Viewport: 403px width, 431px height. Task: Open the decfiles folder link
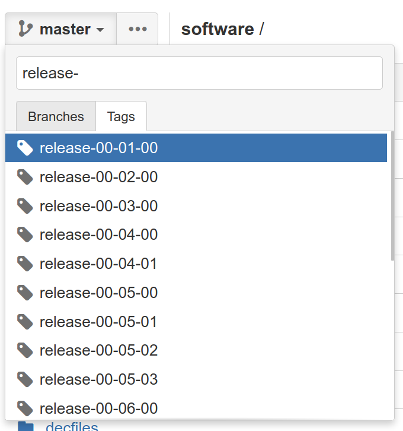[x=72, y=427]
